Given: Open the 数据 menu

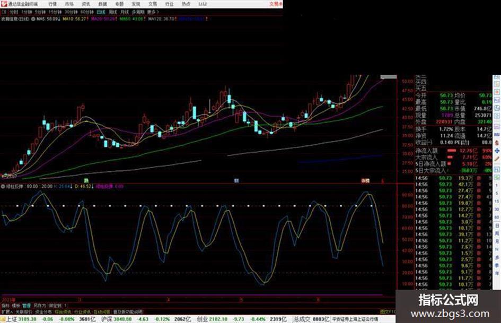Looking at the screenshot, I should point(102,4).
